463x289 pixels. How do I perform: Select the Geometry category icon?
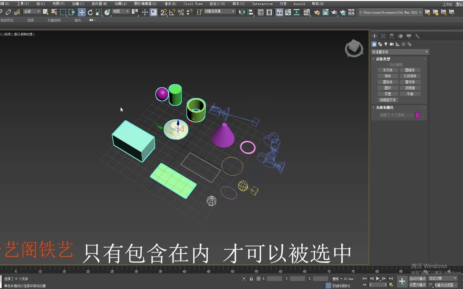pyautogui.click(x=374, y=44)
